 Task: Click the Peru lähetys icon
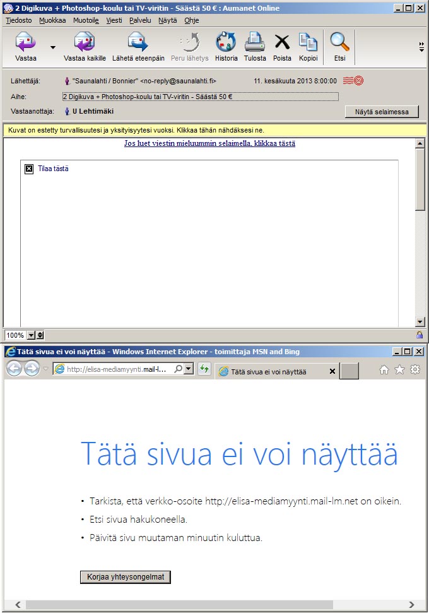point(190,42)
